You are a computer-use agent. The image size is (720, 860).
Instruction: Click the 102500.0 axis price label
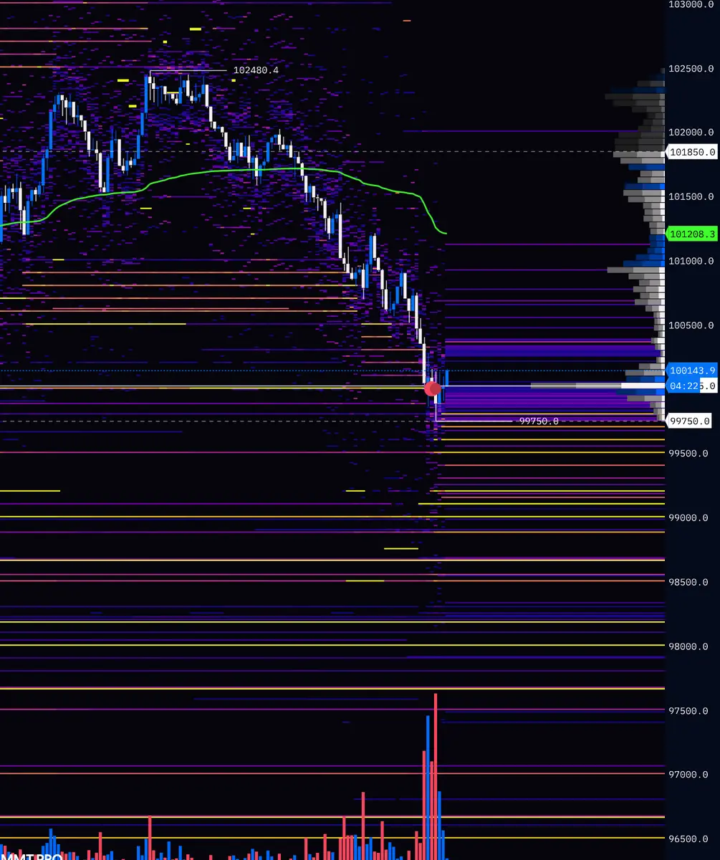[x=691, y=69]
